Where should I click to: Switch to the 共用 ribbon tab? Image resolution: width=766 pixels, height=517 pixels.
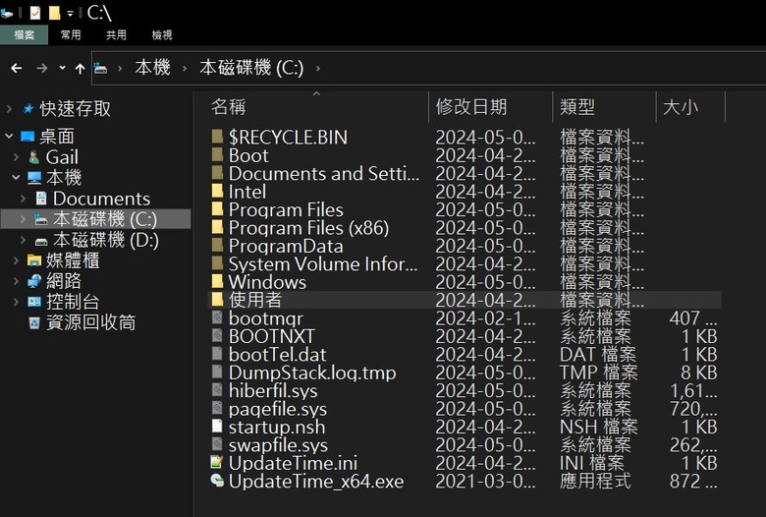(116, 34)
